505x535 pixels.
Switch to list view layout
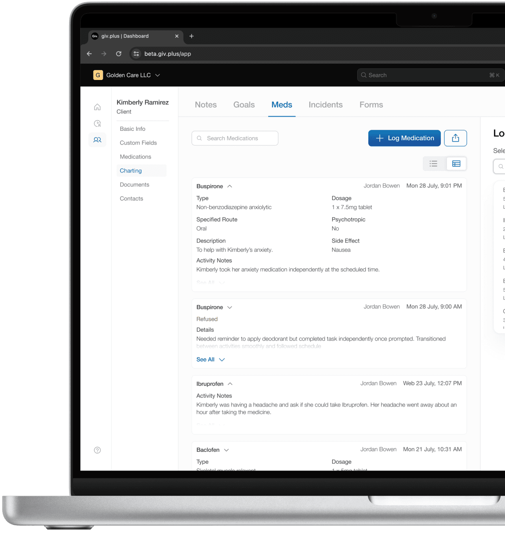[x=434, y=163]
